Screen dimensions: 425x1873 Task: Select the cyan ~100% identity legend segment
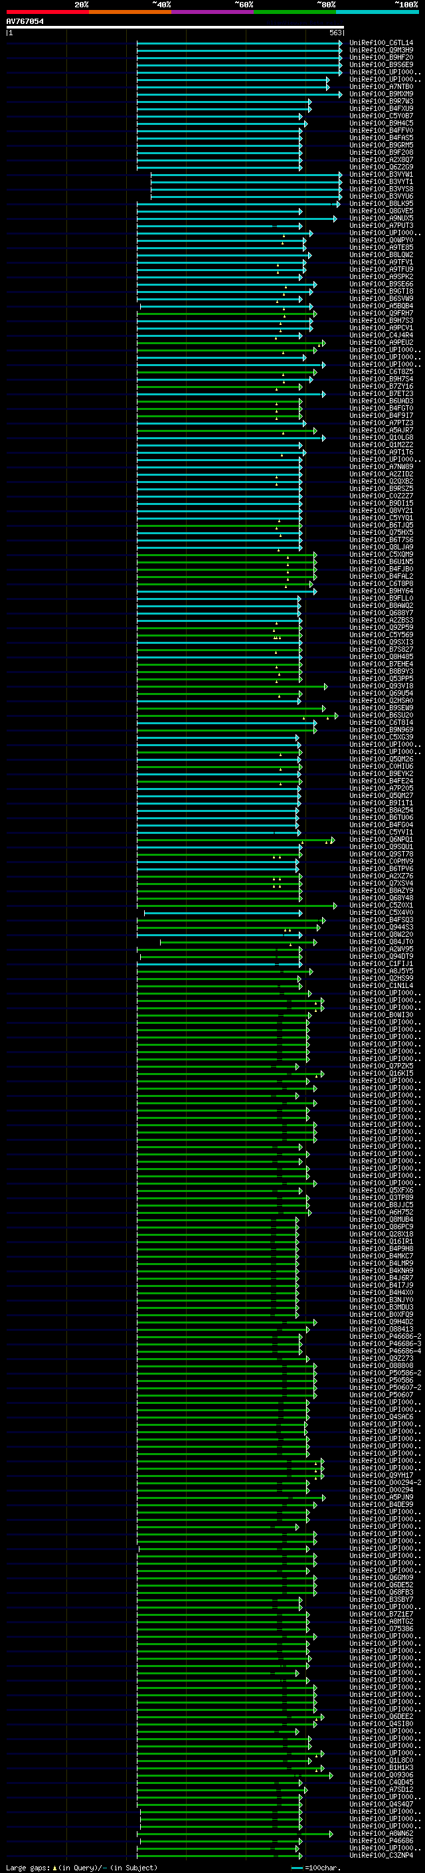(377, 12)
